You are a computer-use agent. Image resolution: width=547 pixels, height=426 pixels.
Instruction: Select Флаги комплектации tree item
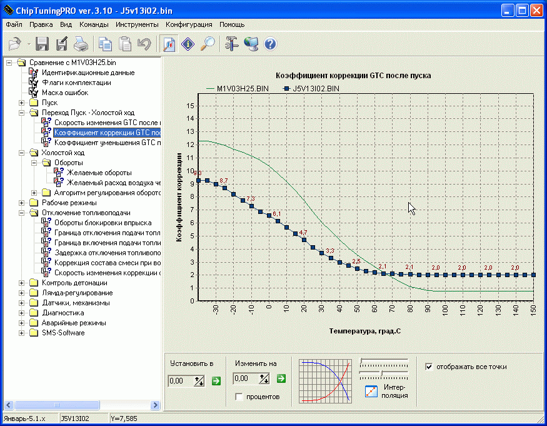click(76, 83)
